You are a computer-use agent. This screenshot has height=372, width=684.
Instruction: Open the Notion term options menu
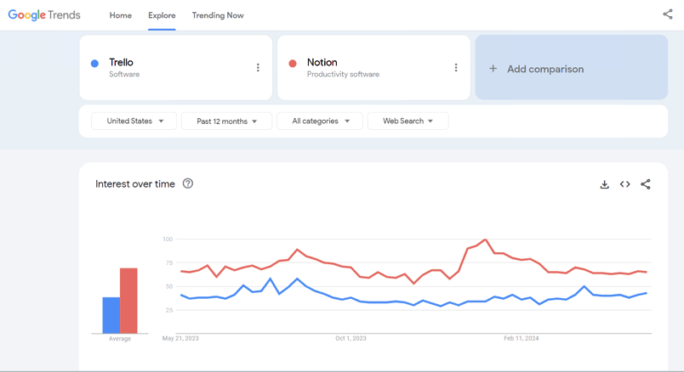(456, 67)
